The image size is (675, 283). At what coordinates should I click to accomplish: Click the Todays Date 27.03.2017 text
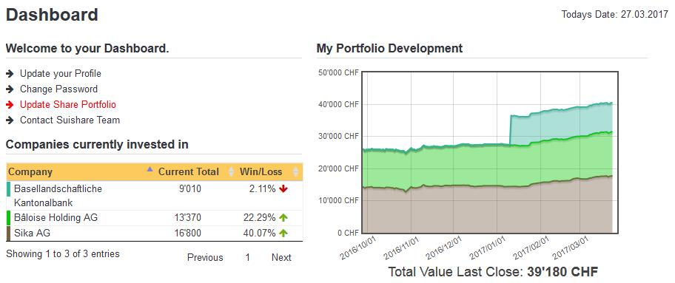(615, 15)
